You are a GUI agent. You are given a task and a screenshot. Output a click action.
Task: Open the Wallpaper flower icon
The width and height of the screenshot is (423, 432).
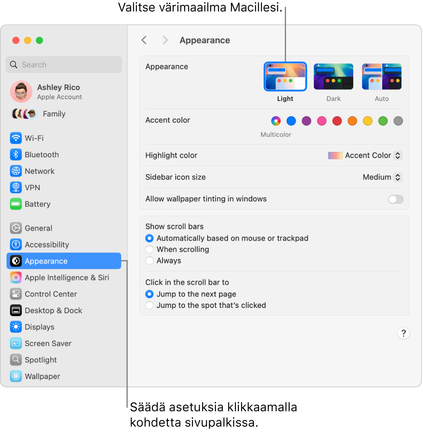16,376
